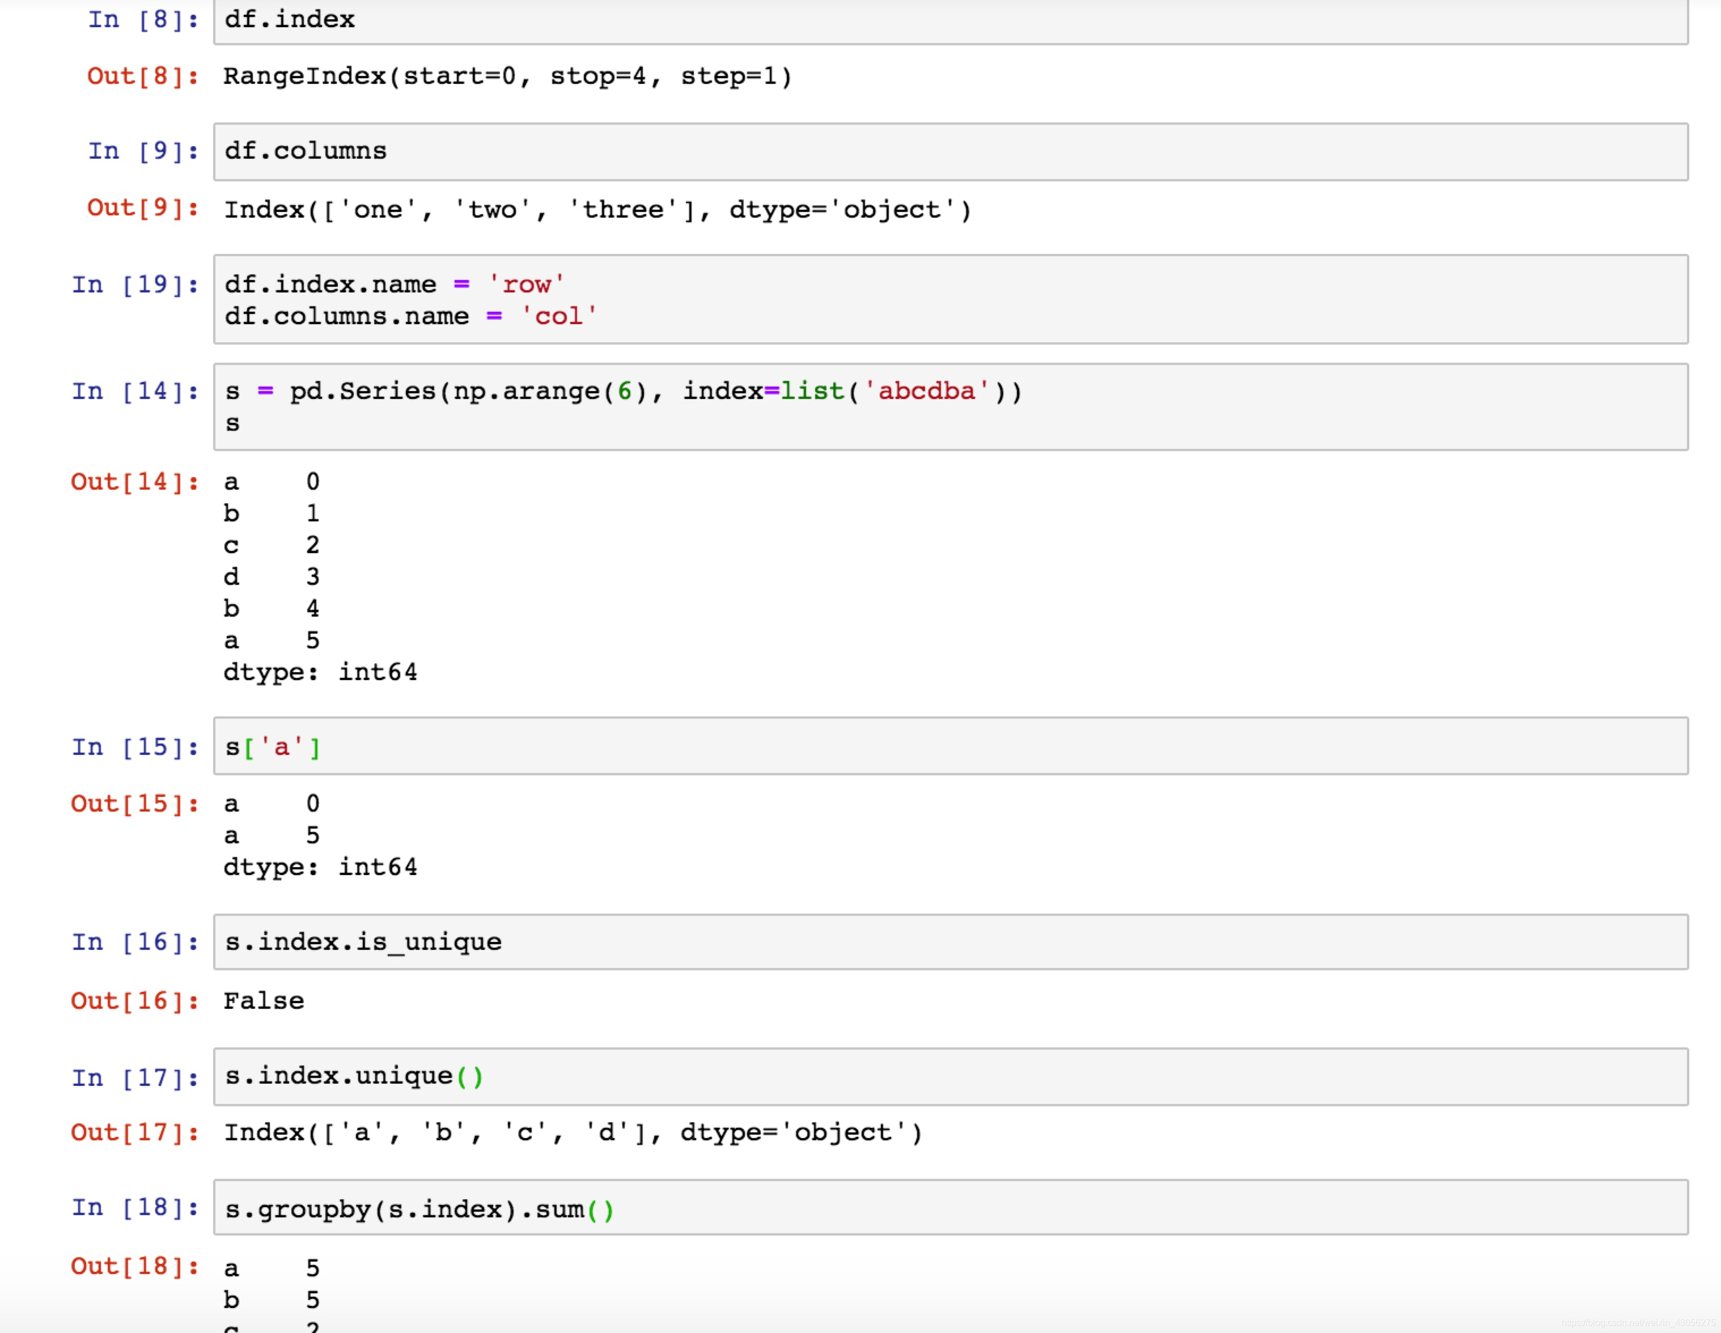Viewport: 1721px width, 1333px height.
Task: Click the lone 's' line in cell 14
Action: coord(232,424)
